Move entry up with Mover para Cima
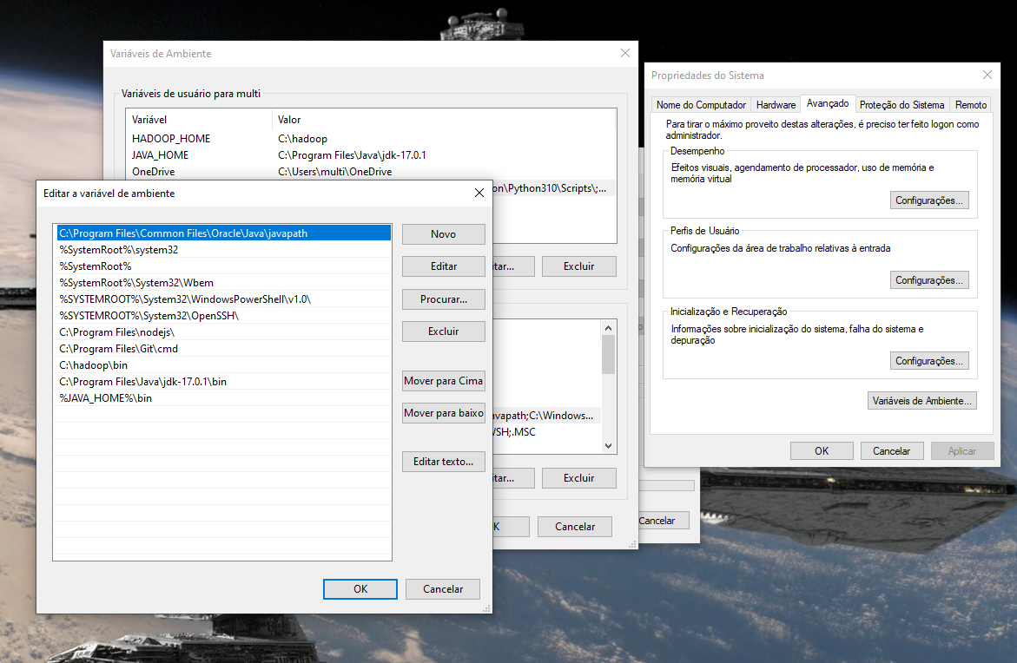This screenshot has width=1017, height=663. tap(443, 380)
